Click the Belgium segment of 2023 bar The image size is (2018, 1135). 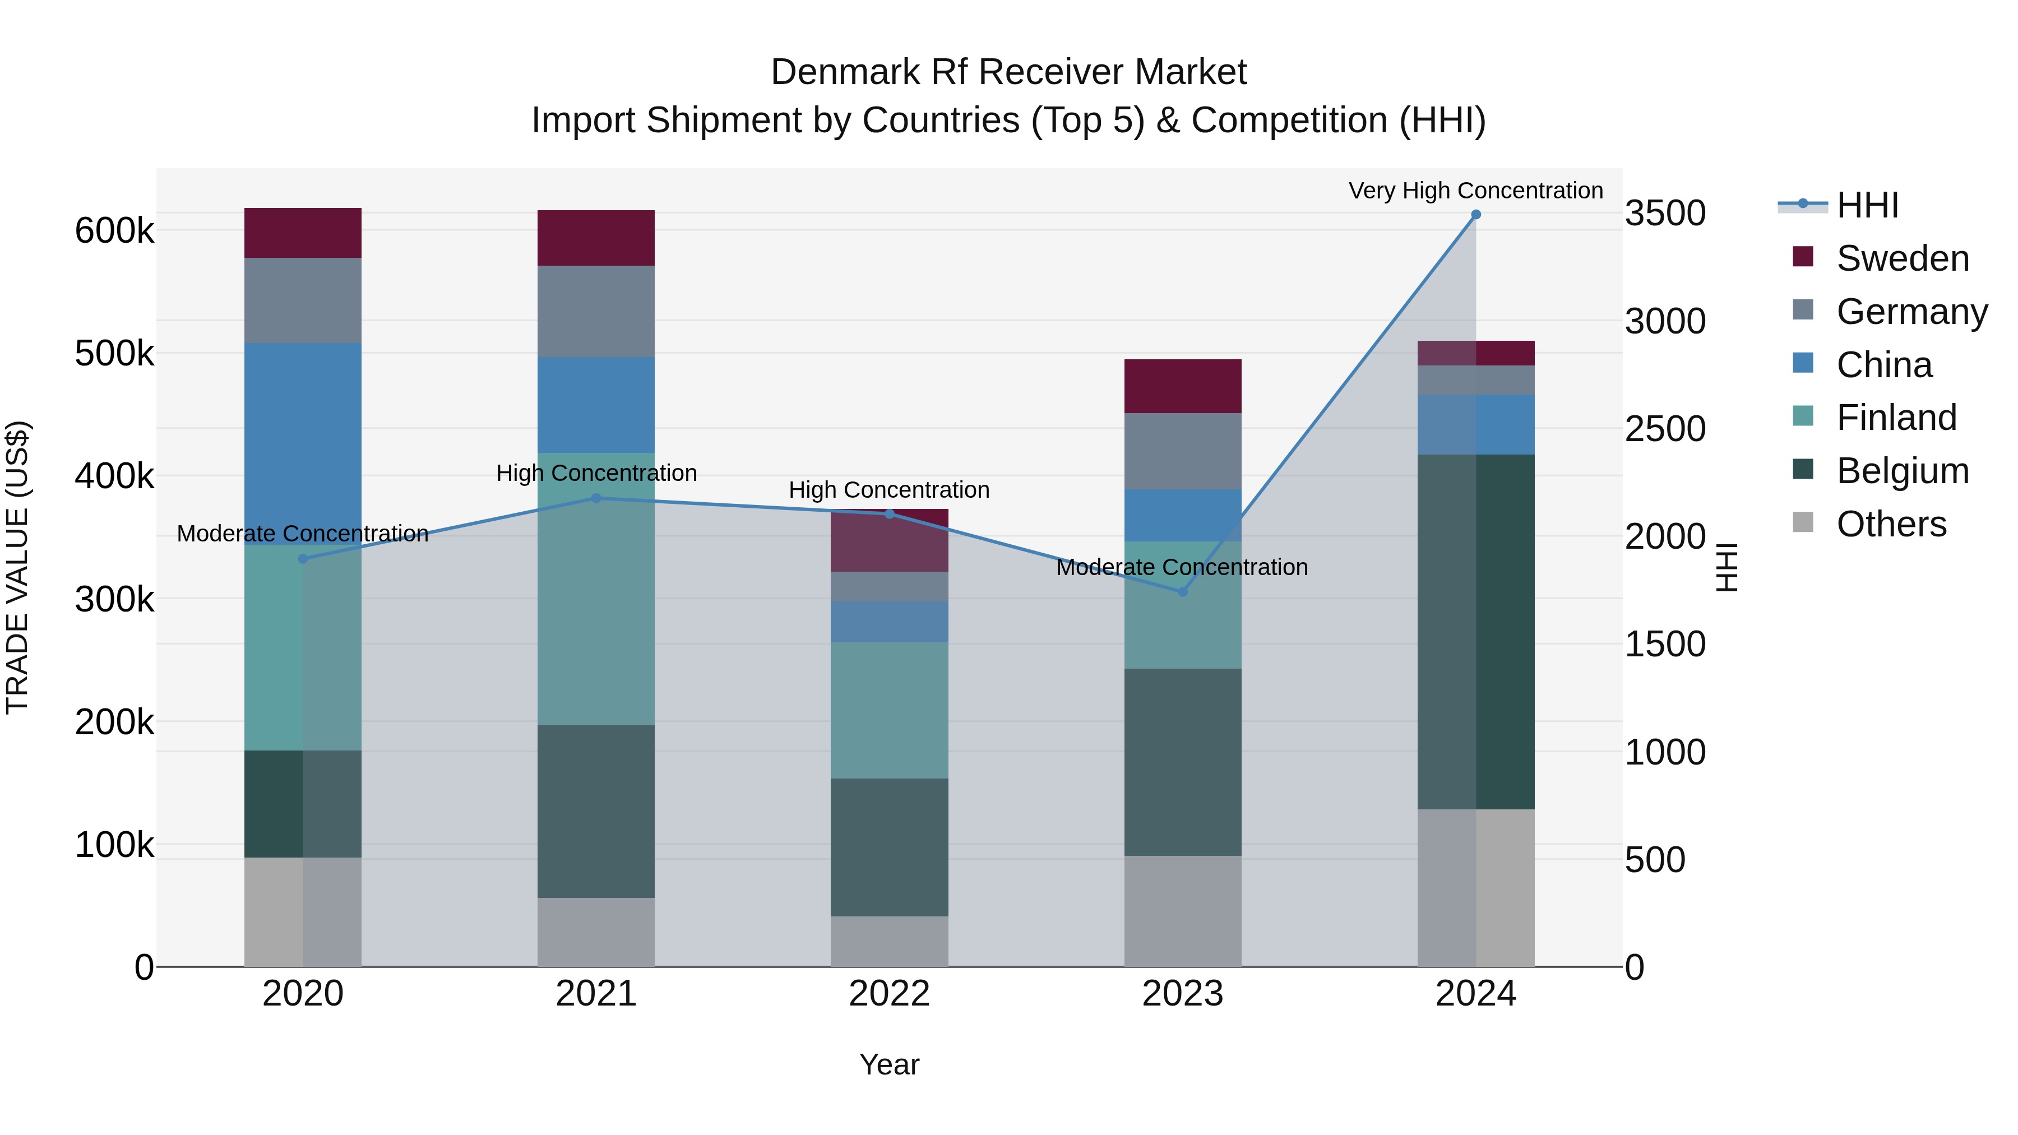point(1183,762)
